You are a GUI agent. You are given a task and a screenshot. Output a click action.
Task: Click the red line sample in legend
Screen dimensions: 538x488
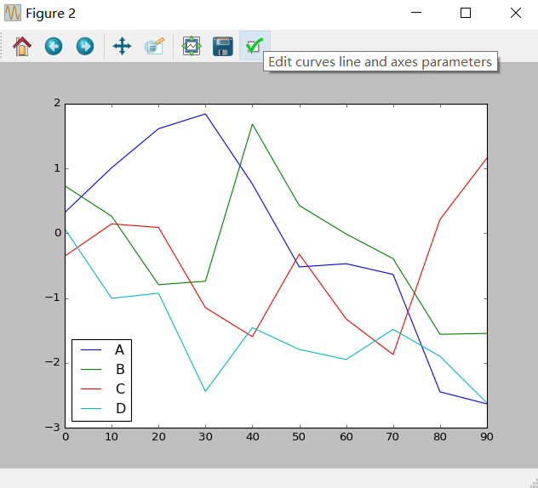click(x=91, y=389)
